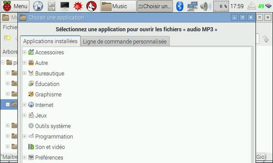Launch the web browser globe icon

(x=38, y=6)
